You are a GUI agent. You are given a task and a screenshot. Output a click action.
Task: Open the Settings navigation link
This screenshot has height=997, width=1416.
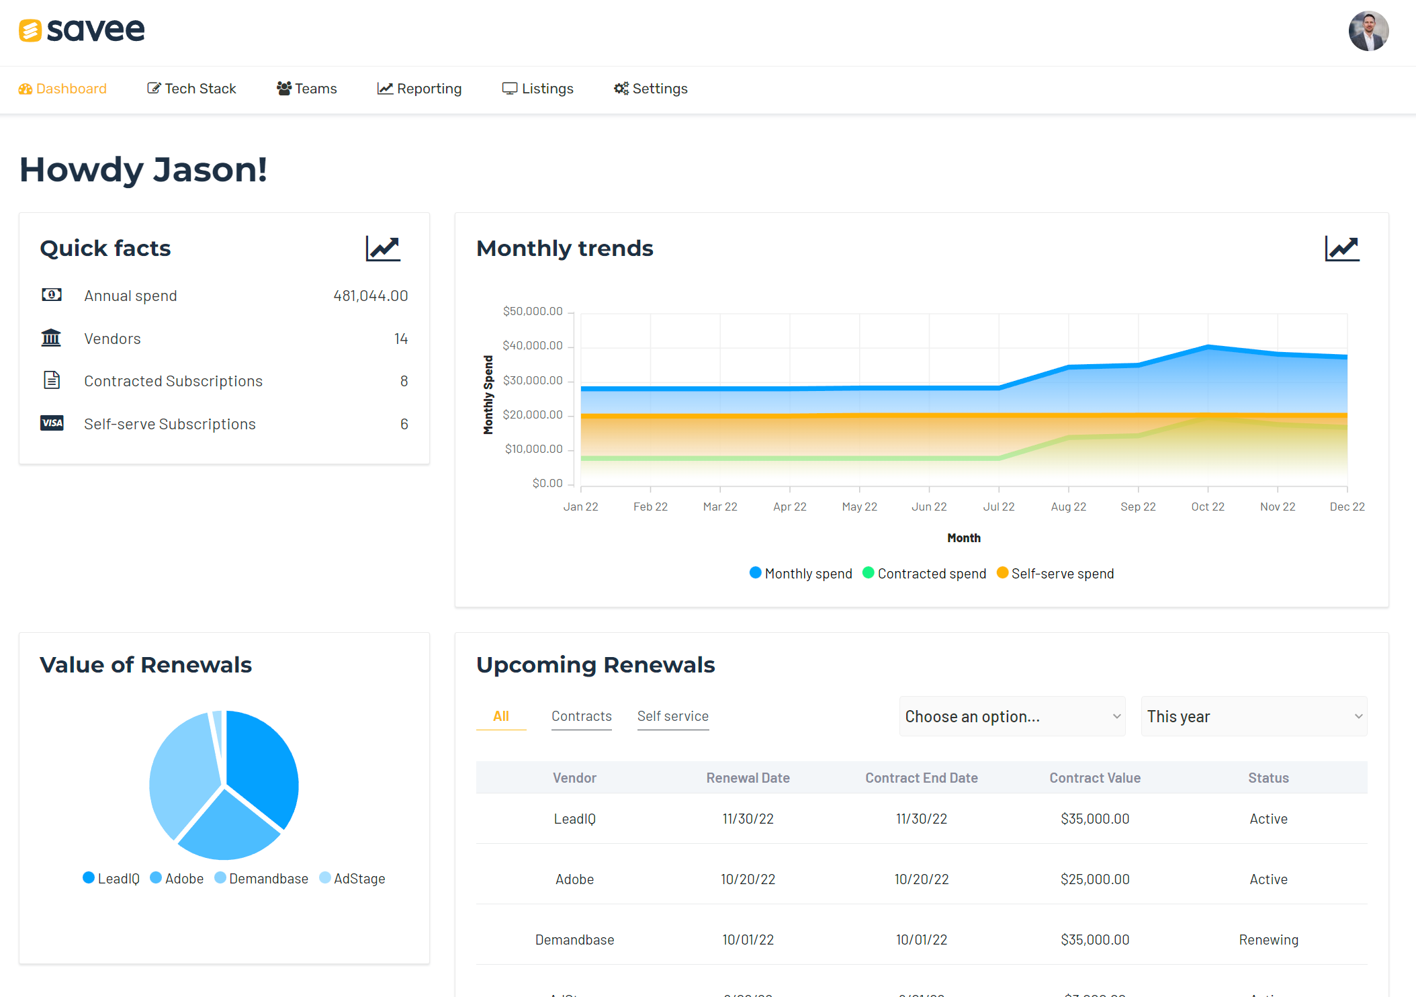(650, 89)
